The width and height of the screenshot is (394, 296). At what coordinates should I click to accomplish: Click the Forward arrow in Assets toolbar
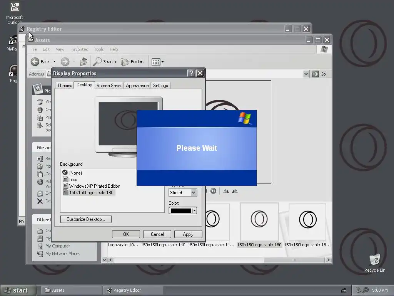65,62
